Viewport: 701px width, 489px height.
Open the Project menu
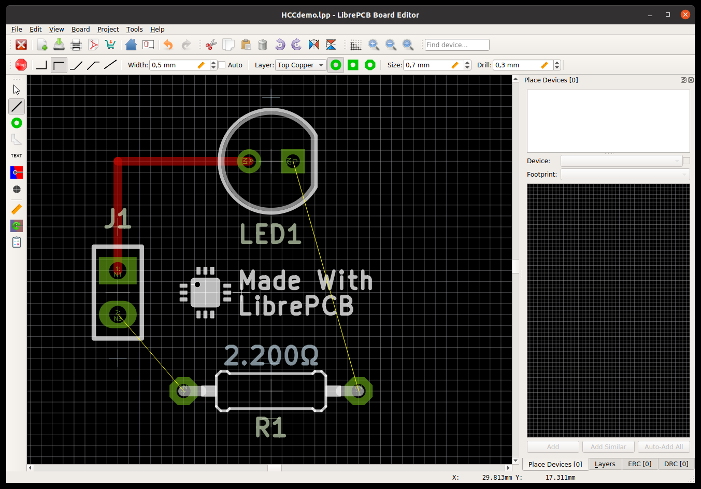click(108, 30)
